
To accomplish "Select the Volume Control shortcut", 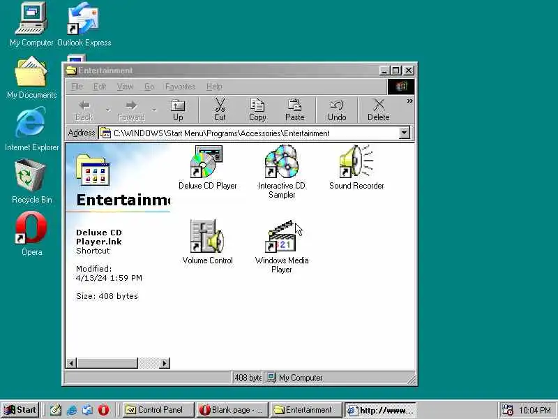I will coord(207,242).
